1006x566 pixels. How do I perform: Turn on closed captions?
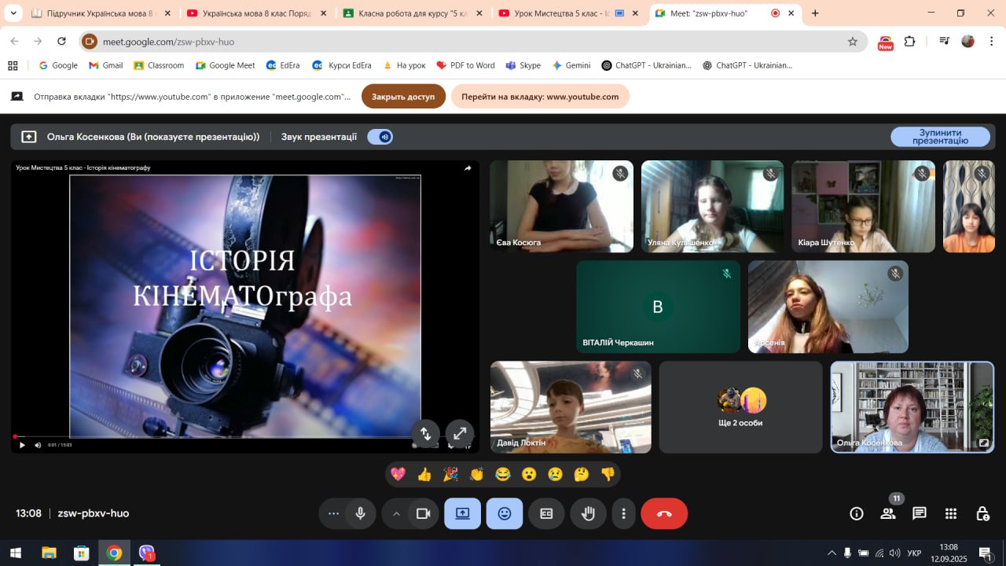click(x=546, y=513)
